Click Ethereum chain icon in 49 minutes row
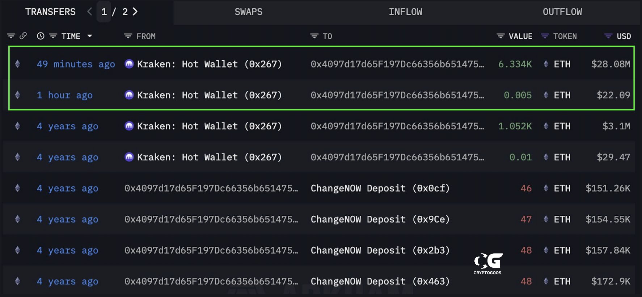The width and height of the screenshot is (642, 297). click(x=17, y=64)
